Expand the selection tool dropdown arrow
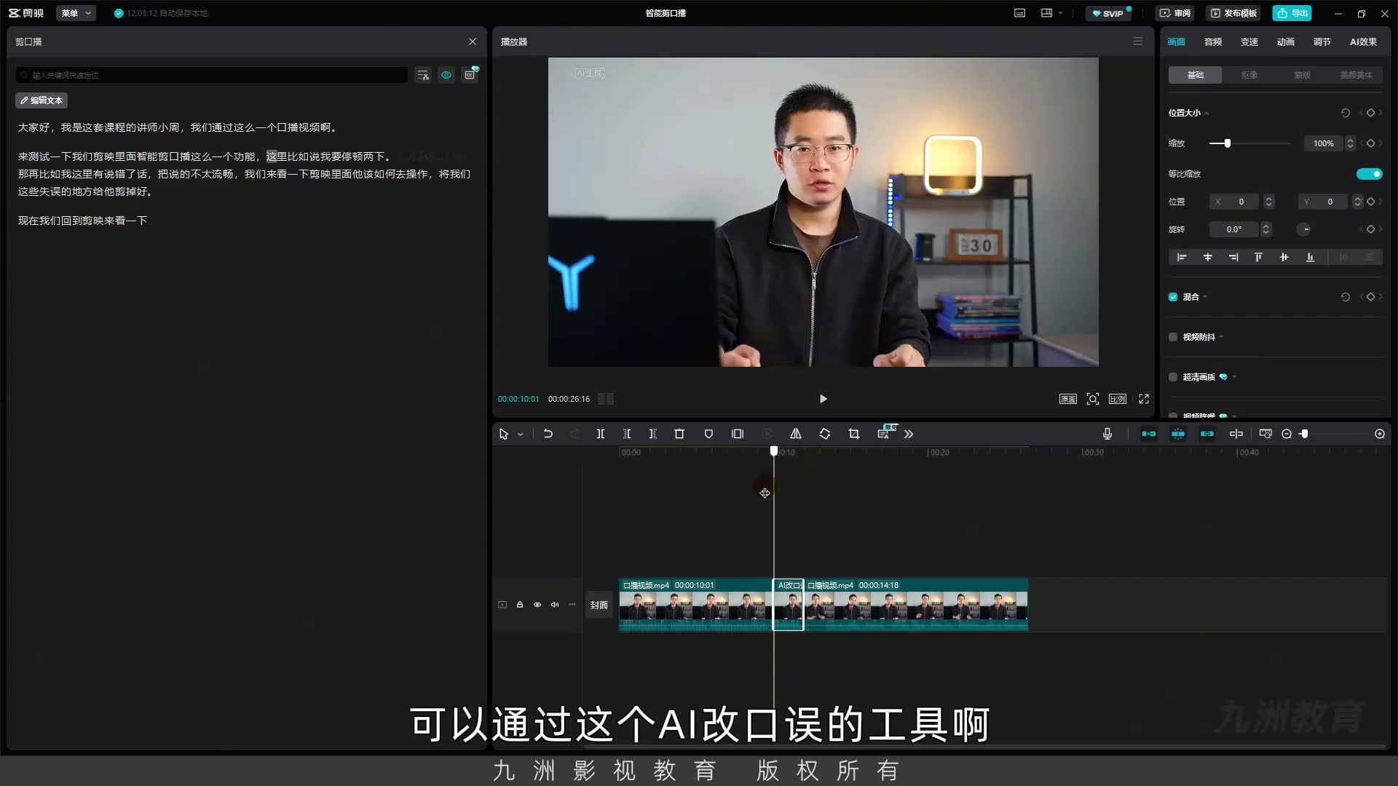1398x786 pixels. coord(521,434)
